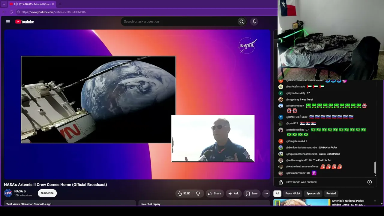Click @Kynadee-l4e5j's chat avatar

[281, 93]
